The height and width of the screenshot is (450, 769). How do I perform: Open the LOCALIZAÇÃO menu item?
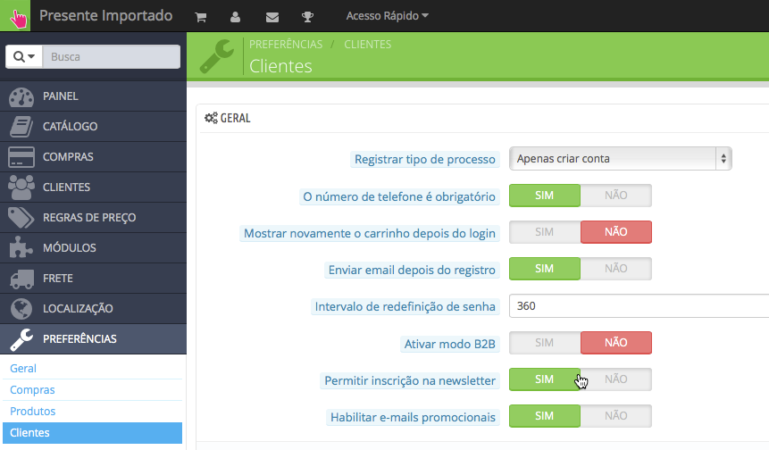(93, 309)
